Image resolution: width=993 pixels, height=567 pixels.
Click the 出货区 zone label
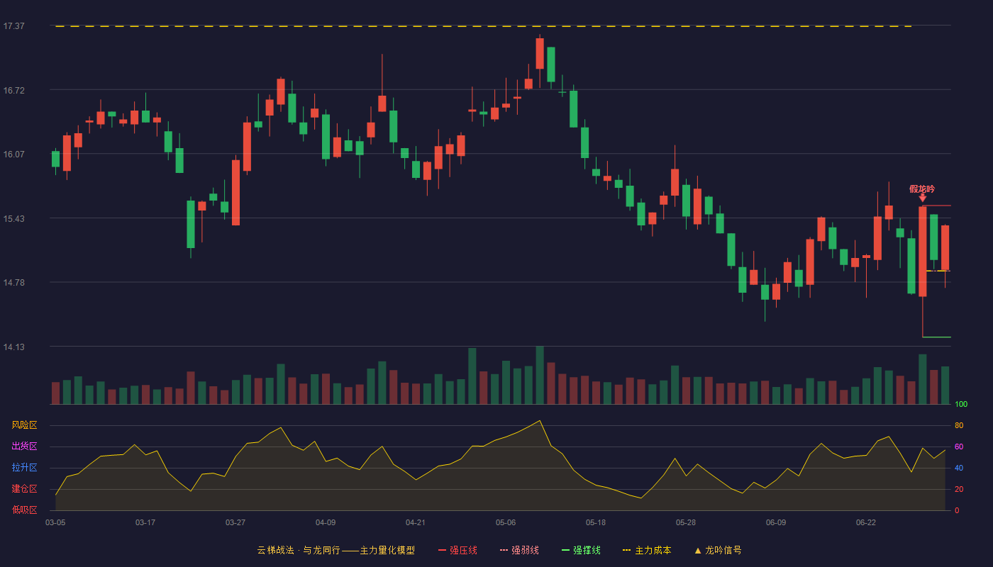click(24, 447)
